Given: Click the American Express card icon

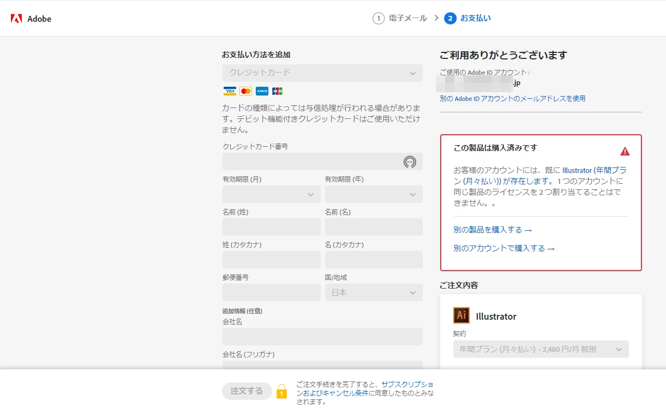Looking at the screenshot, I should coord(262,91).
